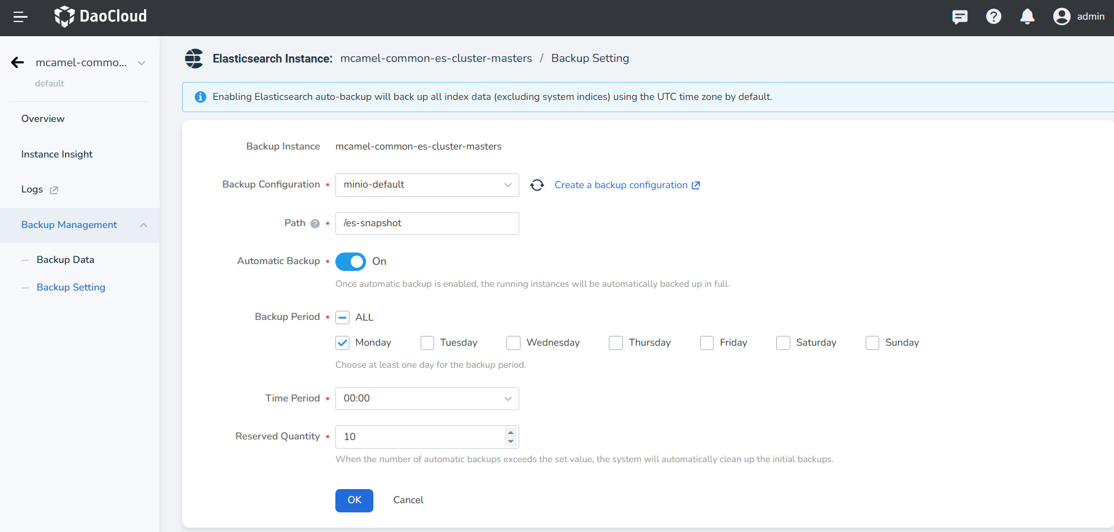Viewport: 1114px width, 532px height.
Task: Click the admin user avatar icon
Action: [x=1061, y=17]
